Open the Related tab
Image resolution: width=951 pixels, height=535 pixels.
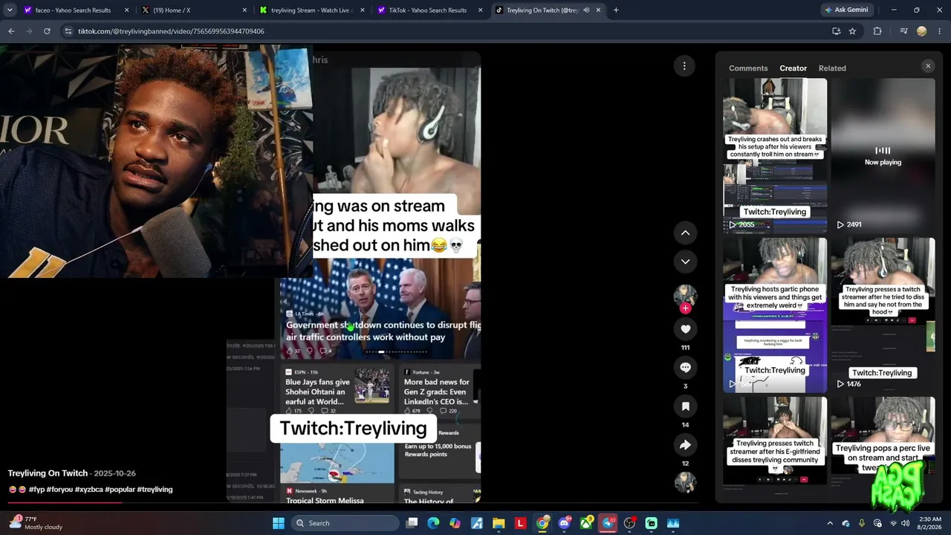pos(832,68)
